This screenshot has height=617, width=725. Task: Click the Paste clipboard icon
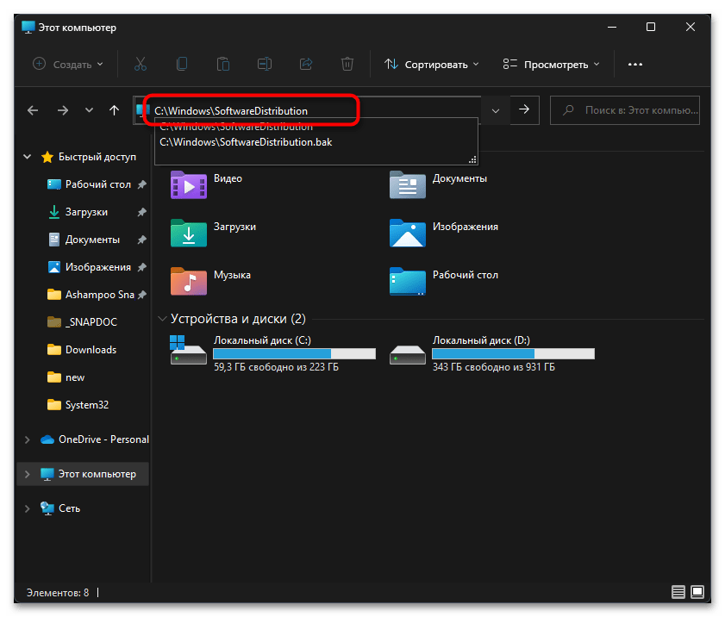pos(223,64)
